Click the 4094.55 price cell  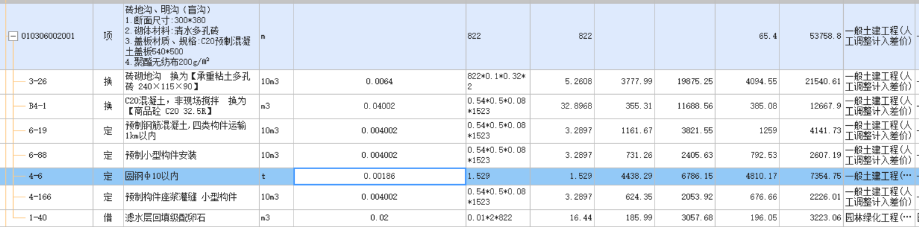(748, 82)
